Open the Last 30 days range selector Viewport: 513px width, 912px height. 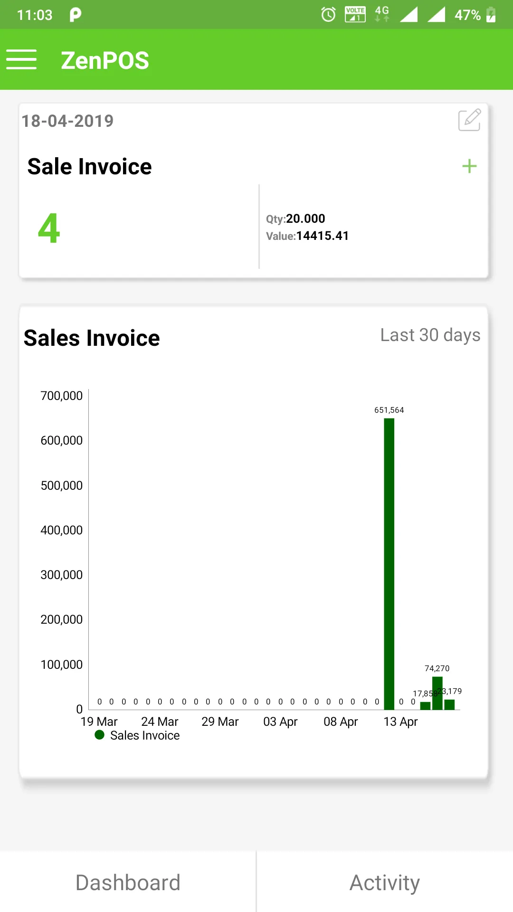tap(430, 335)
